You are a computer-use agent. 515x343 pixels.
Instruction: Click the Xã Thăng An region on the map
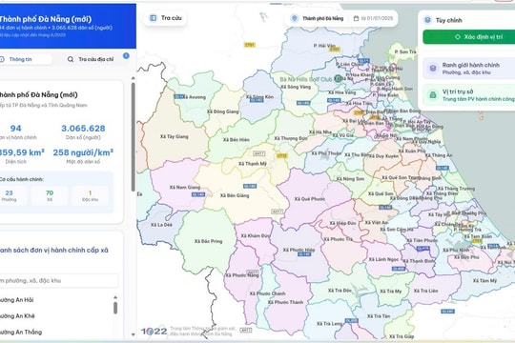(439, 155)
